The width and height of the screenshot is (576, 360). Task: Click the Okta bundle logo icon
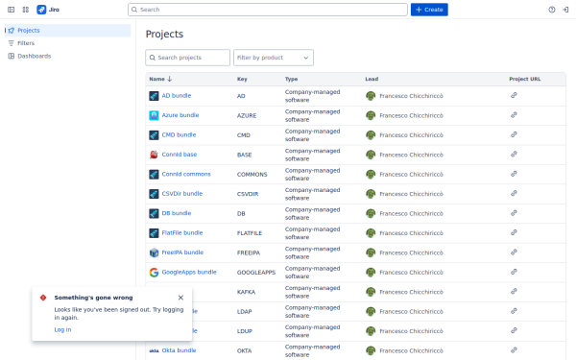154,350
